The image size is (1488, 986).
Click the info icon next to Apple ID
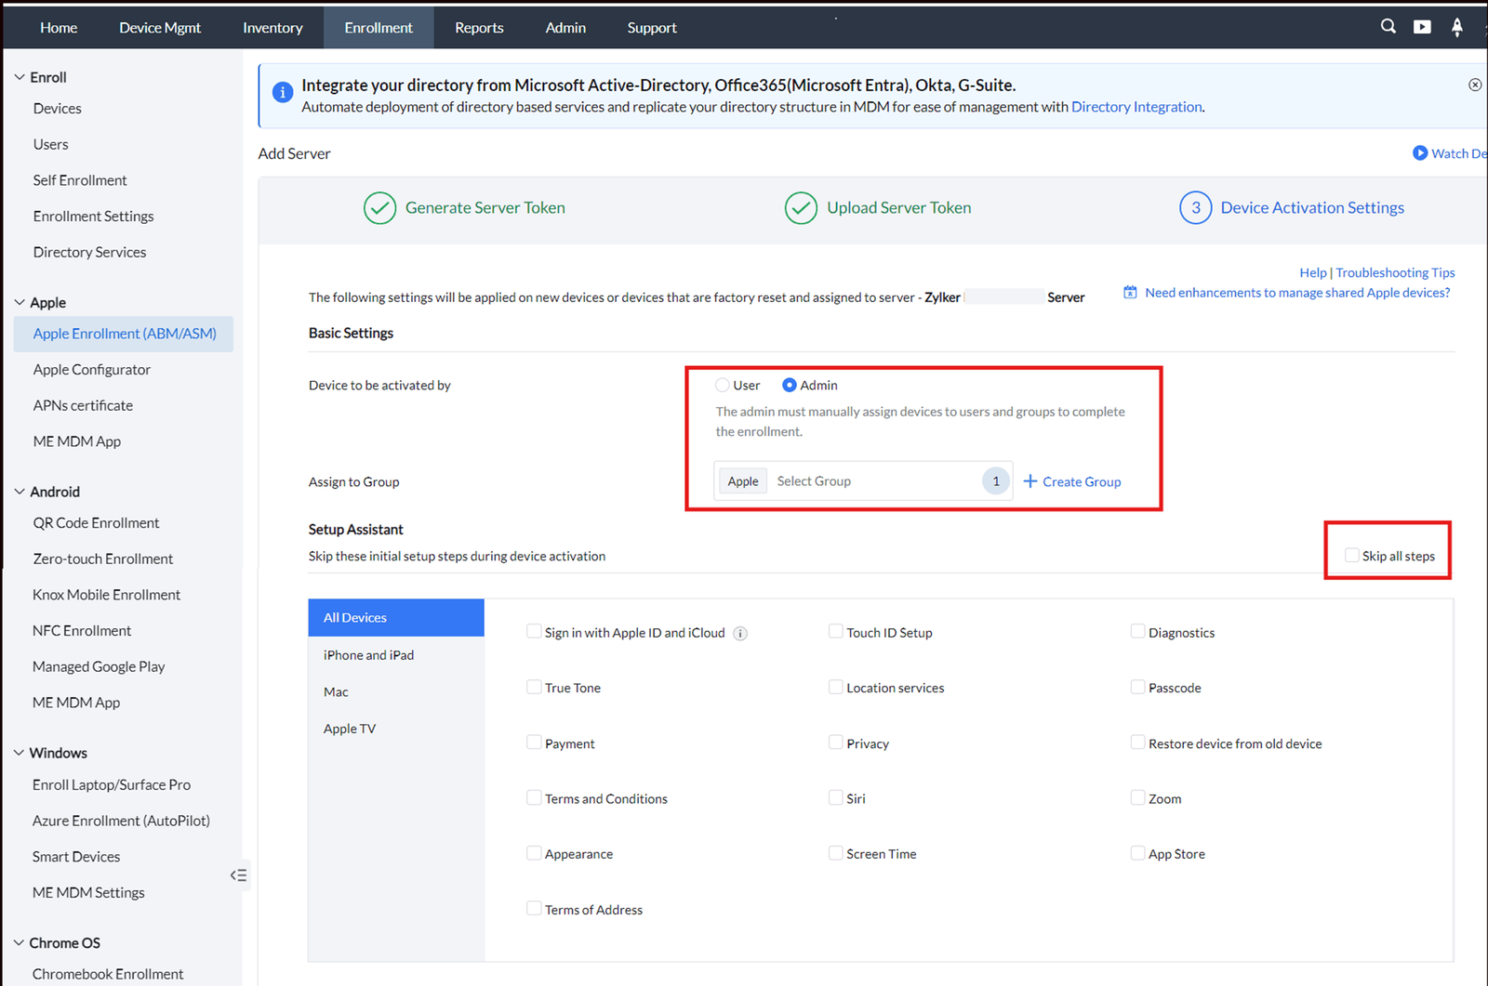[x=740, y=634]
